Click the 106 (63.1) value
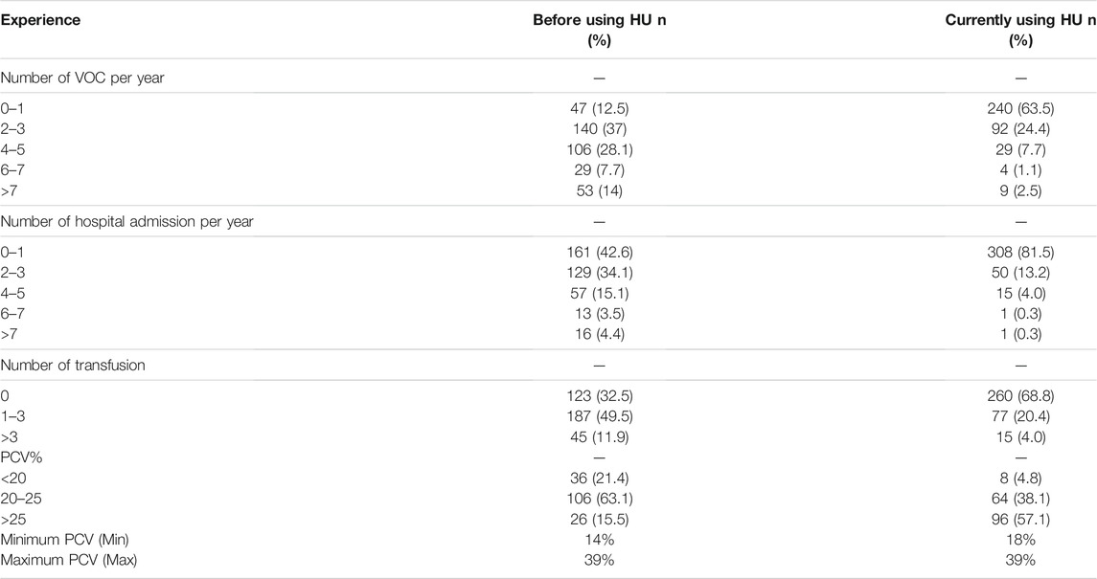Image resolution: width=1097 pixels, height=579 pixels. (x=599, y=499)
